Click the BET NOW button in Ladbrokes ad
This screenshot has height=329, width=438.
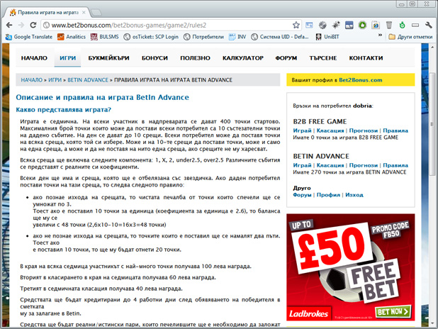point(393,311)
